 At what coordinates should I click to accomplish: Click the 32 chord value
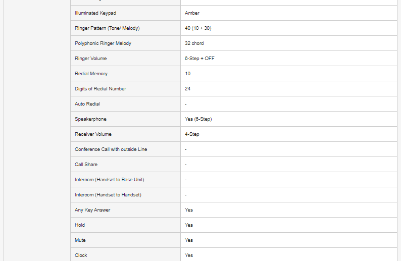tap(194, 43)
